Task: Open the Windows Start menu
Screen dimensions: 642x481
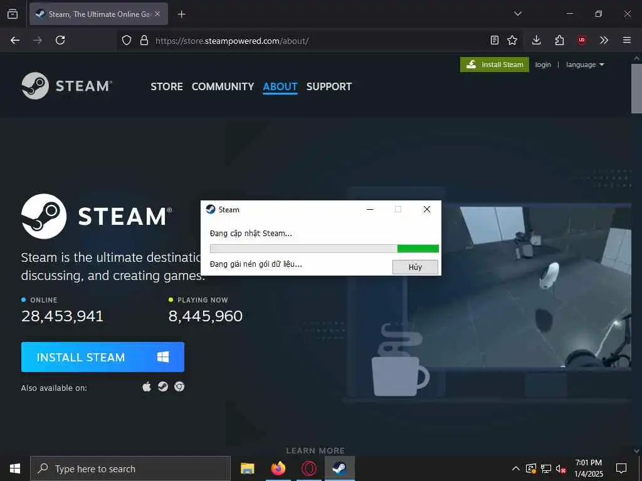Action: click(x=15, y=468)
